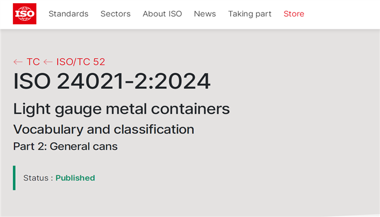This screenshot has width=380, height=217.
Task: Click the Status label
Action: [x=37, y=178]
